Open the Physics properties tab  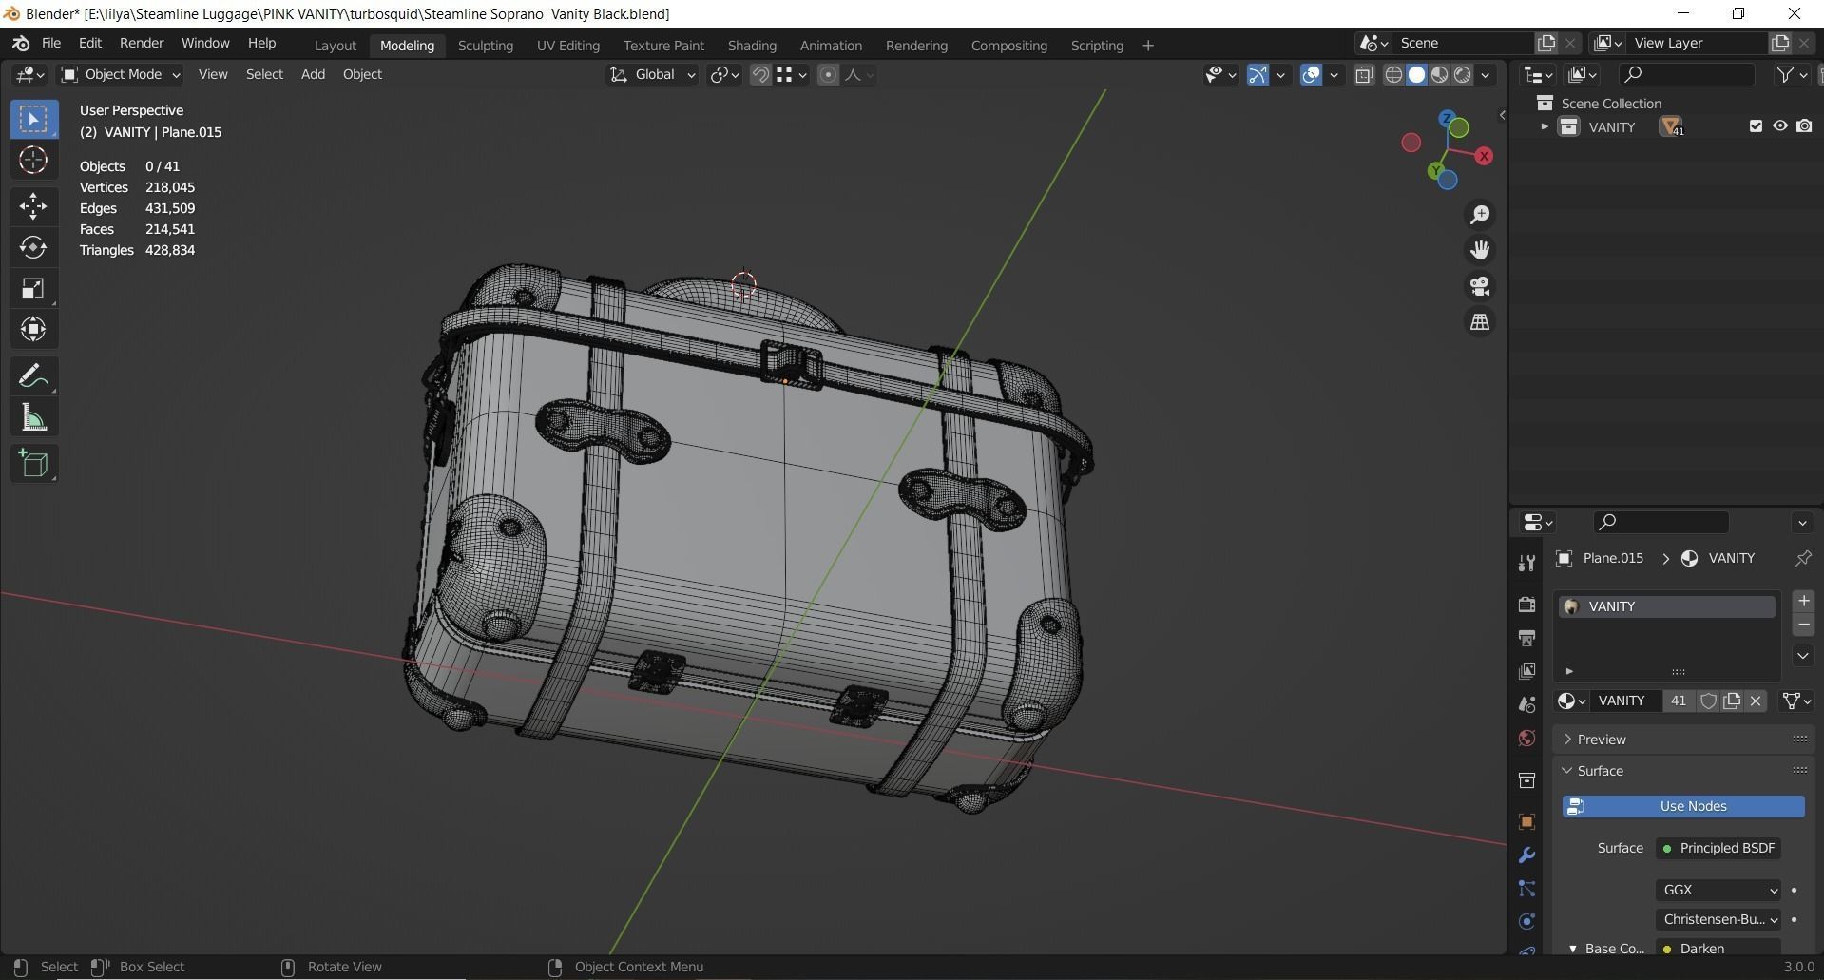pyautogui.click(x=1526, y=921)
